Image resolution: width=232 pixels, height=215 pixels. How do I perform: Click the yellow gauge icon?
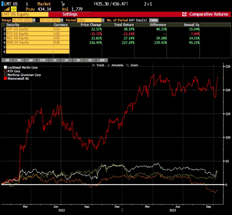[14, 9]
